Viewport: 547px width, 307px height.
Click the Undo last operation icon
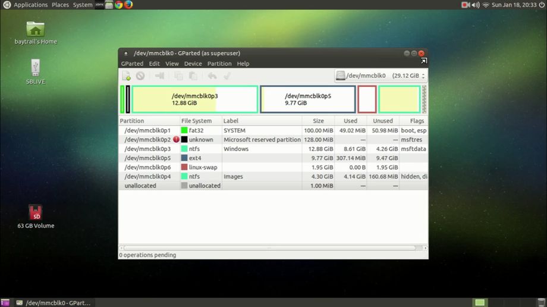tap(212, 76)
